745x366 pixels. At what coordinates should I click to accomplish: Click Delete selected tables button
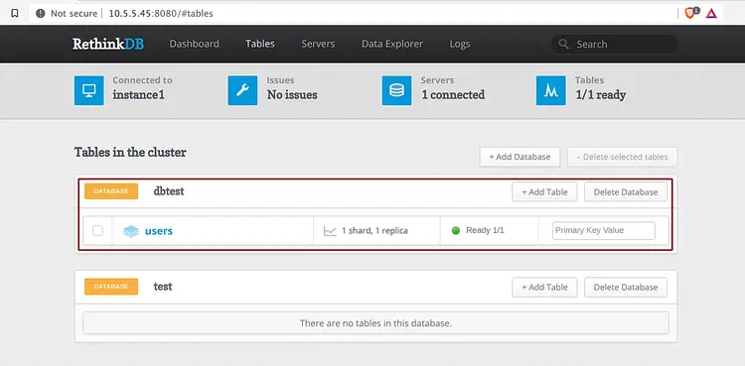click(622, 157)
